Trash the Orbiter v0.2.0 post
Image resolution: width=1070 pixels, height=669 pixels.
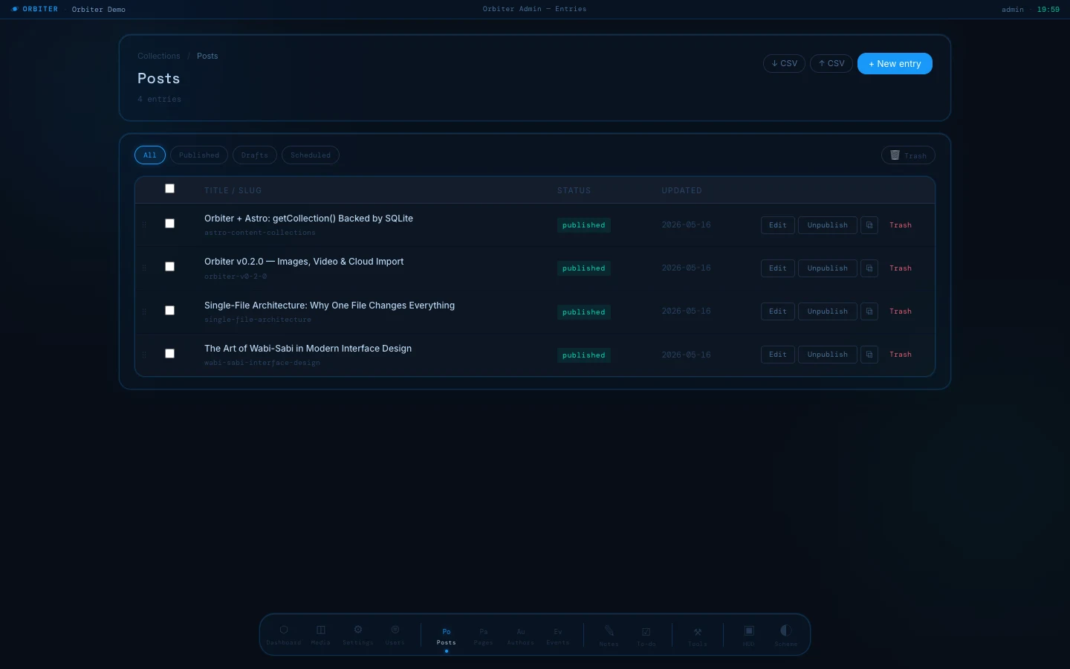901,268
